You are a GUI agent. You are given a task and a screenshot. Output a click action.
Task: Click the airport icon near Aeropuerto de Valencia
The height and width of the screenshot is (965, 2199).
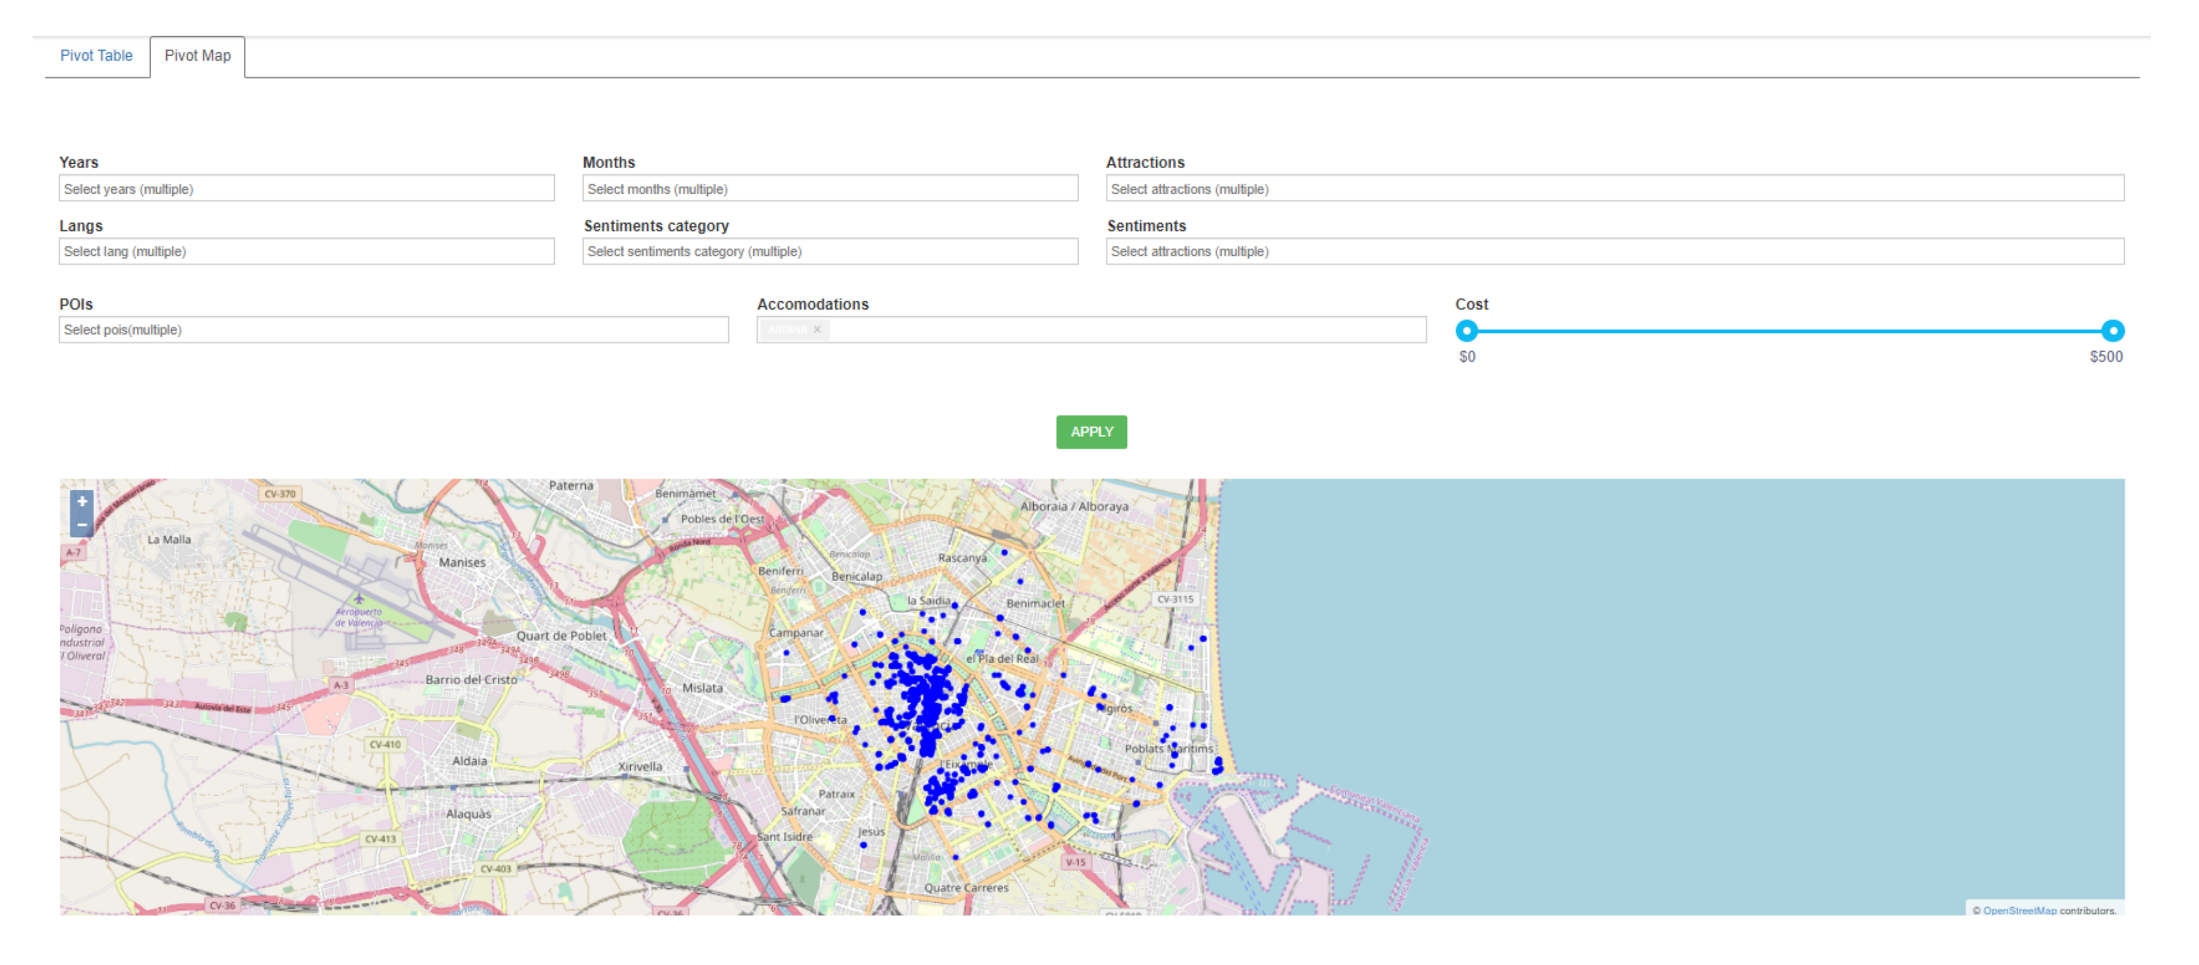[x=359, y=600]
